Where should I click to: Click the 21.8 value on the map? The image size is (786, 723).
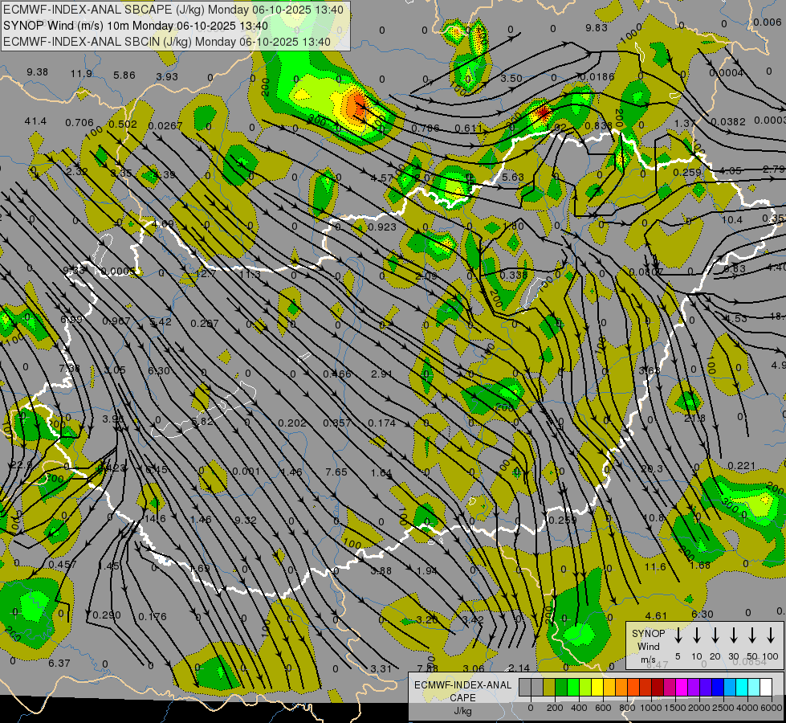695,418
